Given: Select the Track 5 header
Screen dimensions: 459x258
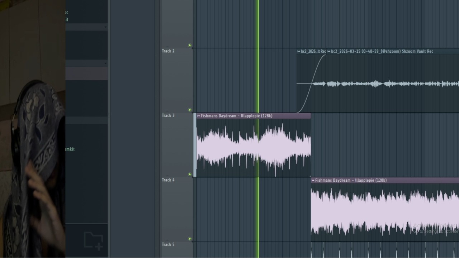Looking at the screenshot, I should (177, 250).
